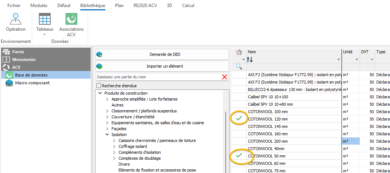This screenshot has height=173, width=390.
Task: Click the name search input field
Action: (158, 77)
